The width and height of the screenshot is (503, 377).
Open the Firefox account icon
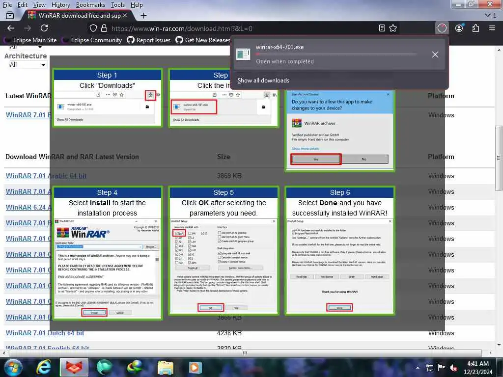pos(459,28)
